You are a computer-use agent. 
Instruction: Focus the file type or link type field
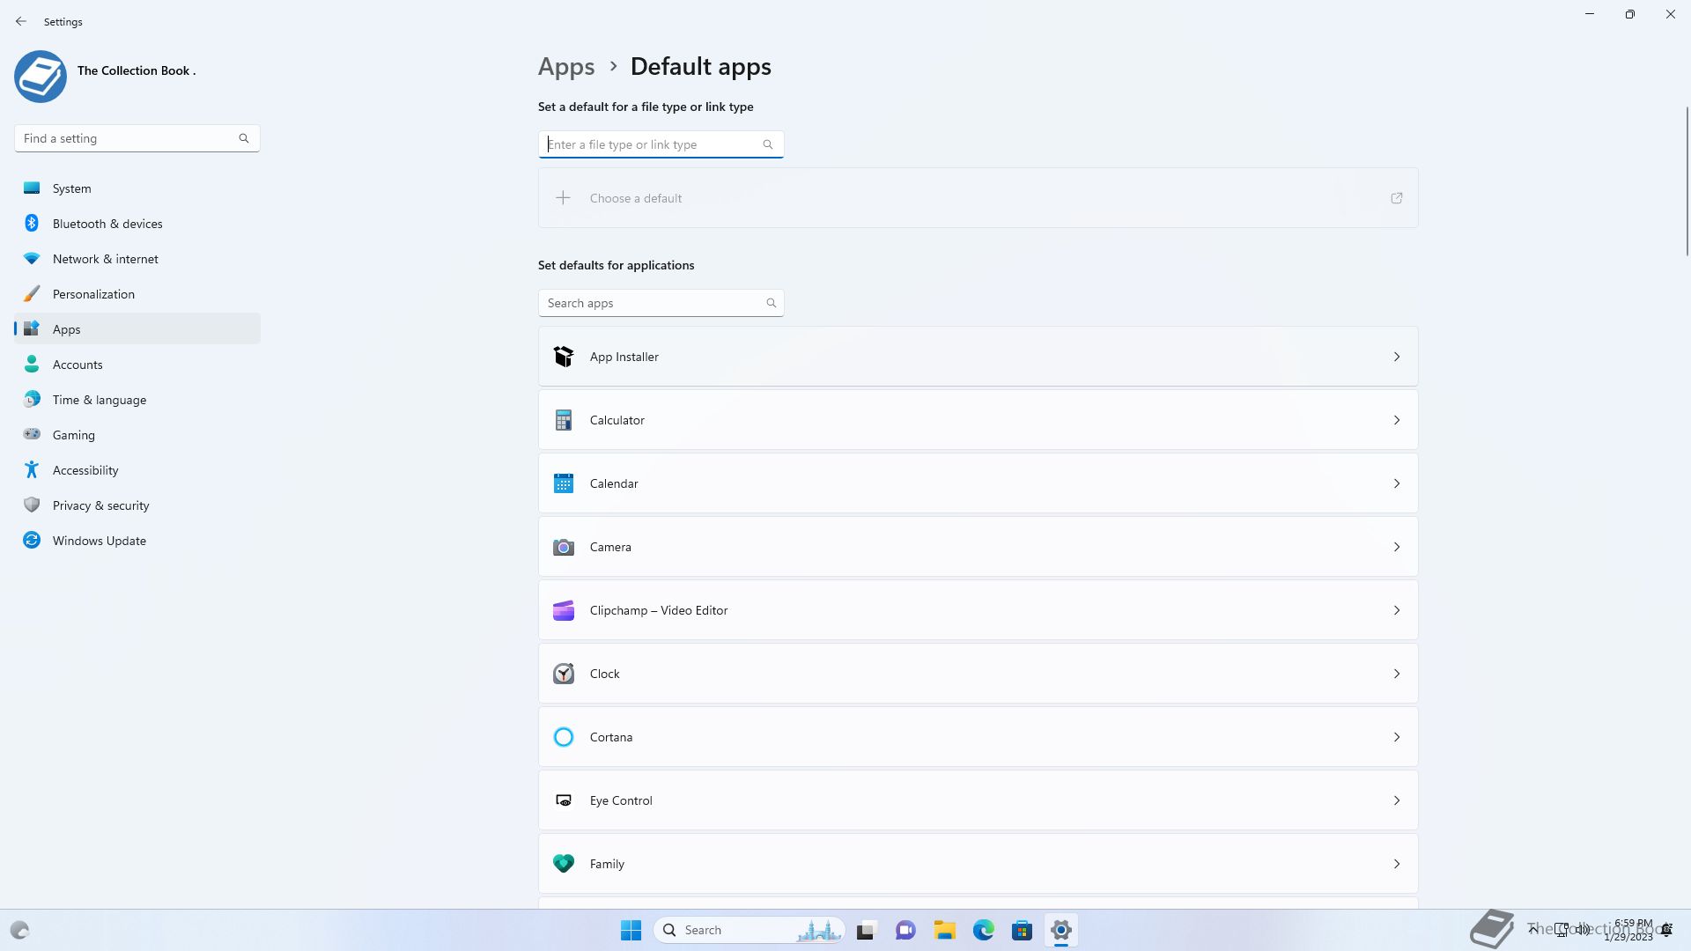click(661, 144)
